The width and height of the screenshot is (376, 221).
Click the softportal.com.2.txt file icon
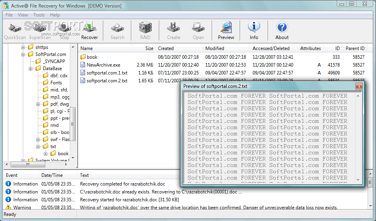(x=83, y=80)
